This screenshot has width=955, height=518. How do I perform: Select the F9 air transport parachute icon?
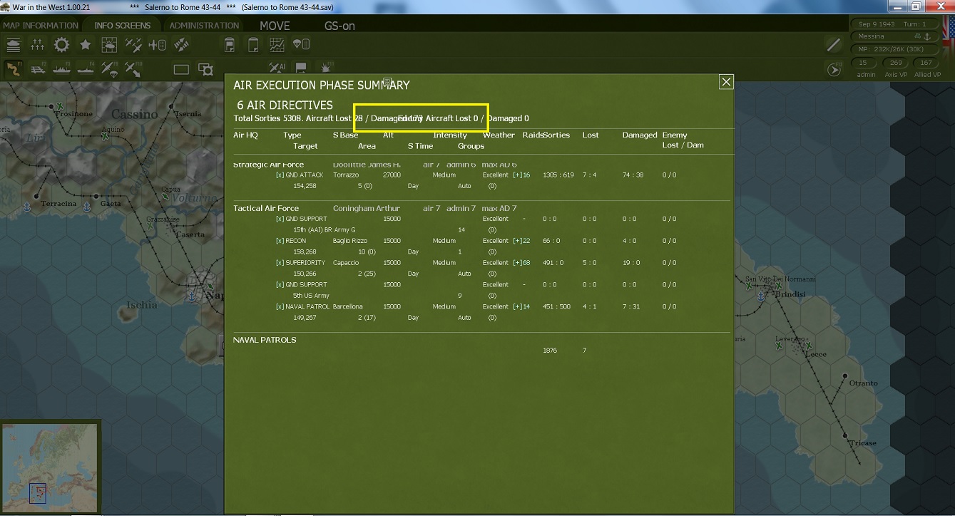tap(110, 69)
